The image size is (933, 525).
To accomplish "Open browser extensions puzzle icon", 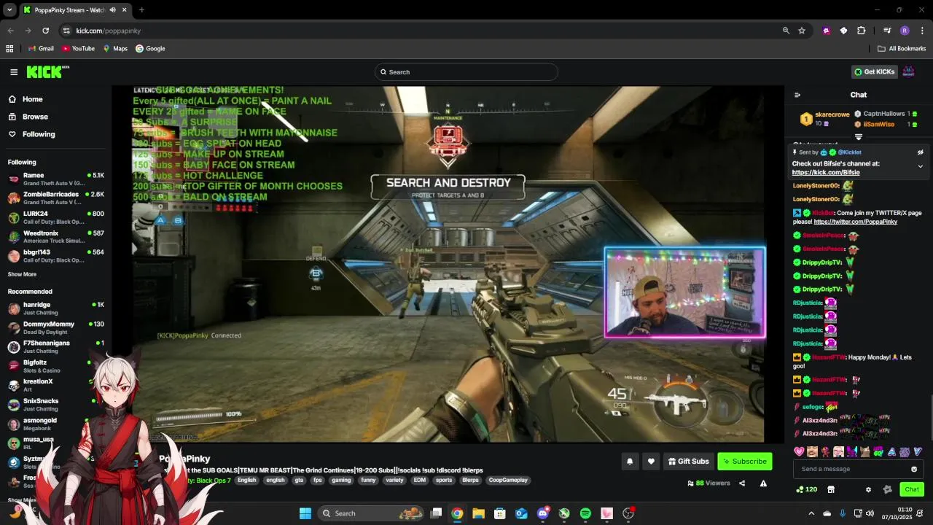I will 862,31.
